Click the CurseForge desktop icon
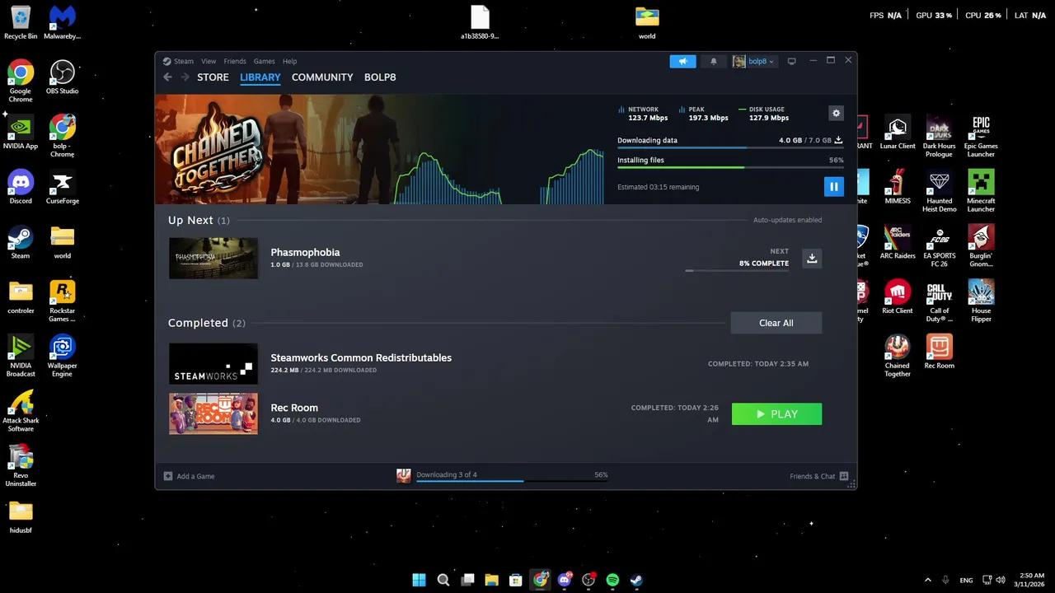The width and height of the screenshot is (1055, 593). tap(62, 188)
